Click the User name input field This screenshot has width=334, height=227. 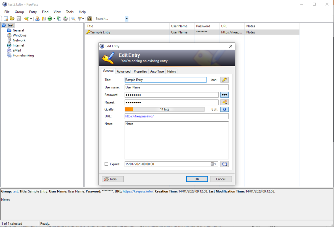click(x=176, y=87)
